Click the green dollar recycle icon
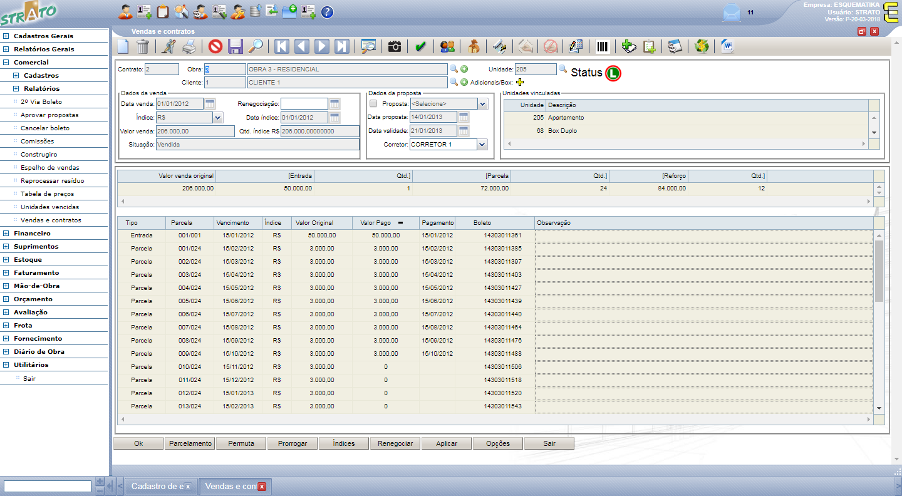This screenshot has height=496, width=902. 702,46
